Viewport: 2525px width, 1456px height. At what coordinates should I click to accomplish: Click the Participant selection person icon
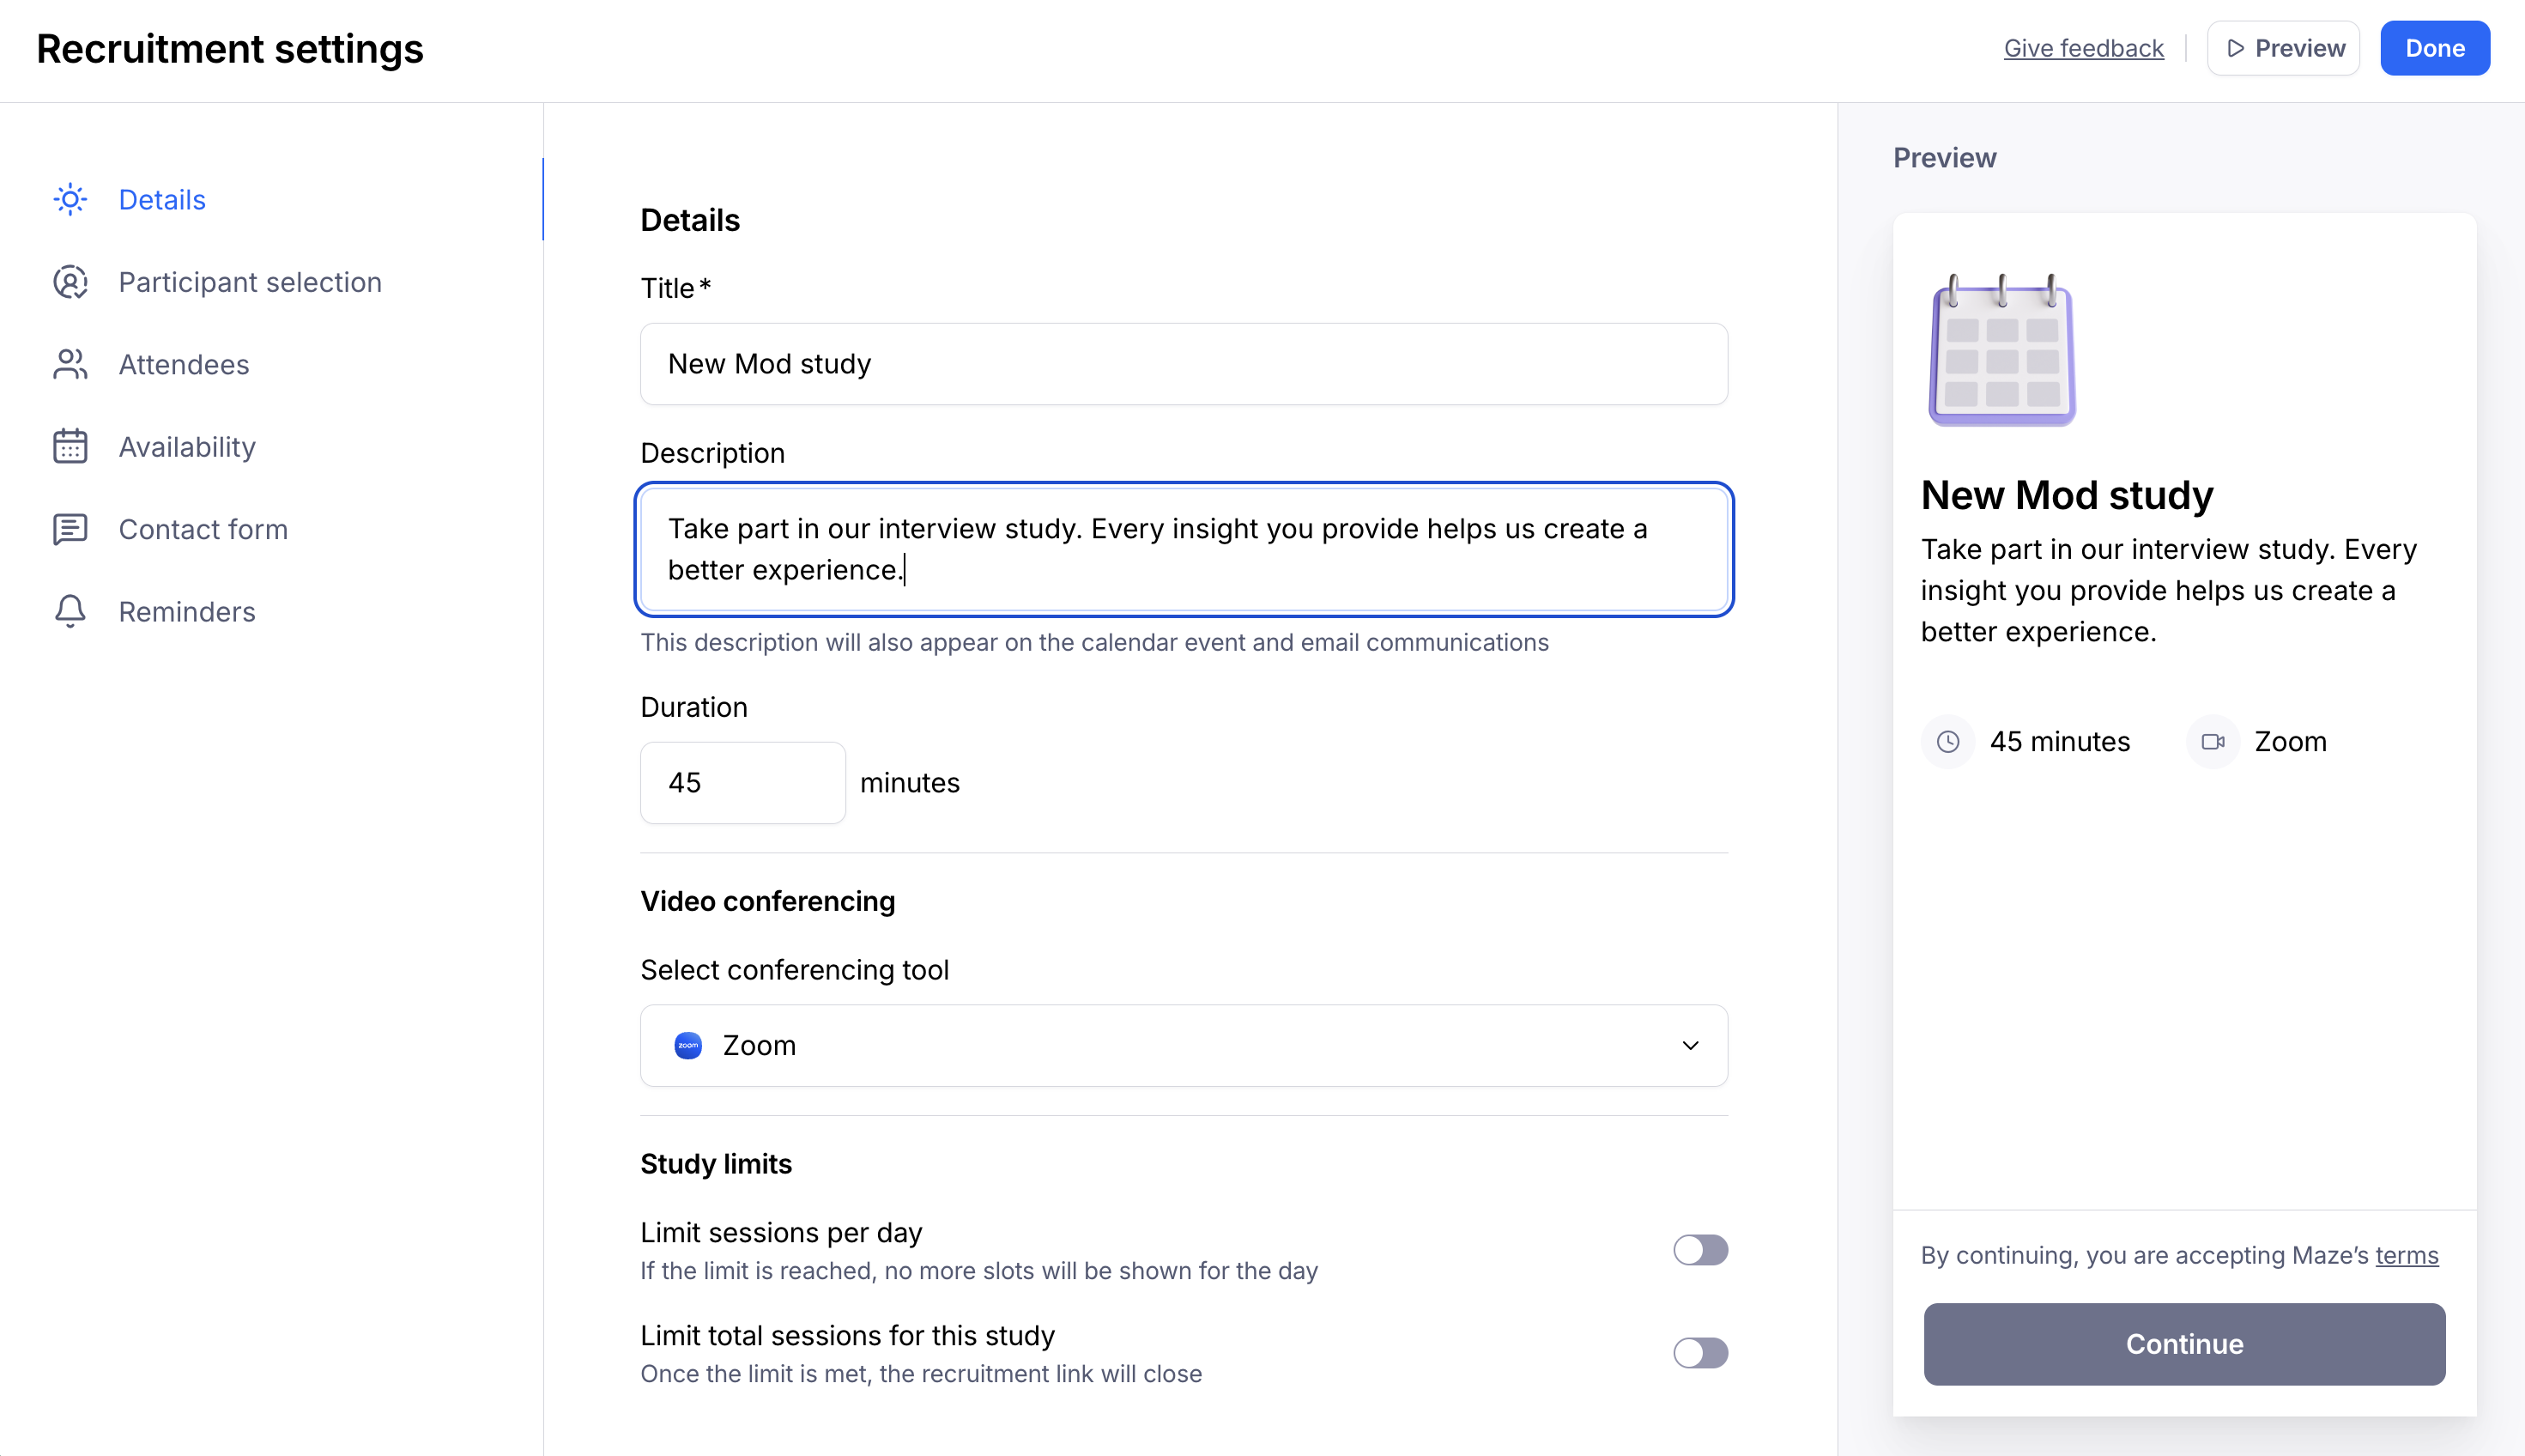tap(70, 282)
